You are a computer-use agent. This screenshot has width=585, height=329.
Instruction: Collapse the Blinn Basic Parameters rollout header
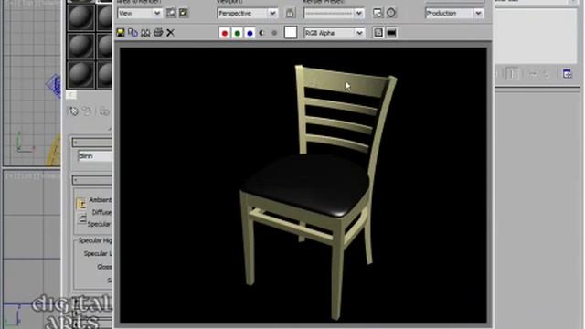pyautogui.click(x=91, y=180)
